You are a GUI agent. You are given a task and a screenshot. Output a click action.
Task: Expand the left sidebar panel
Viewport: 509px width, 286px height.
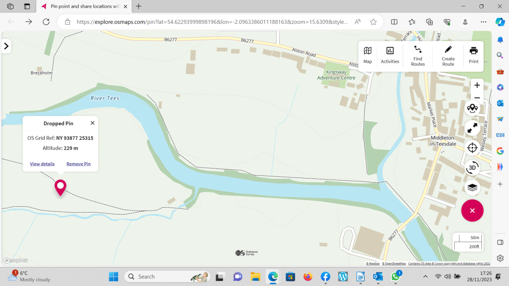(6, 46)
